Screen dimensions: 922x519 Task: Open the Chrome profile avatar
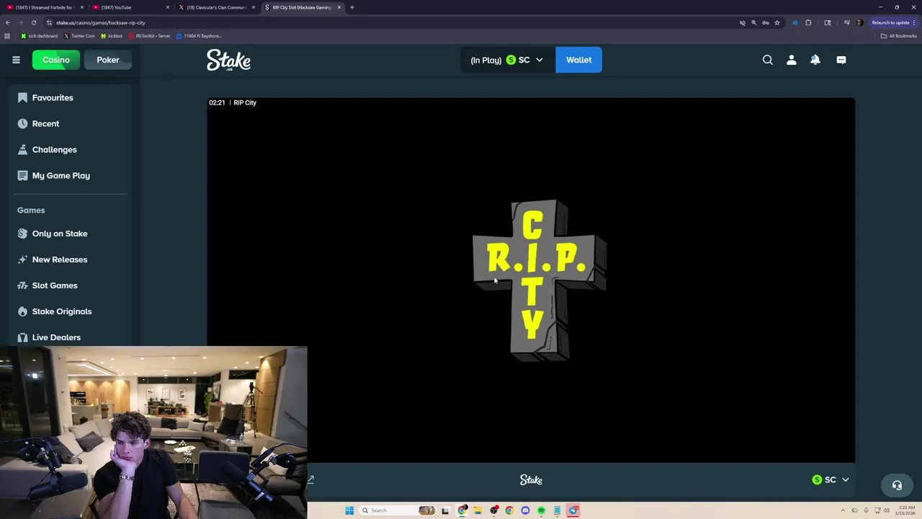coord(859,22)
